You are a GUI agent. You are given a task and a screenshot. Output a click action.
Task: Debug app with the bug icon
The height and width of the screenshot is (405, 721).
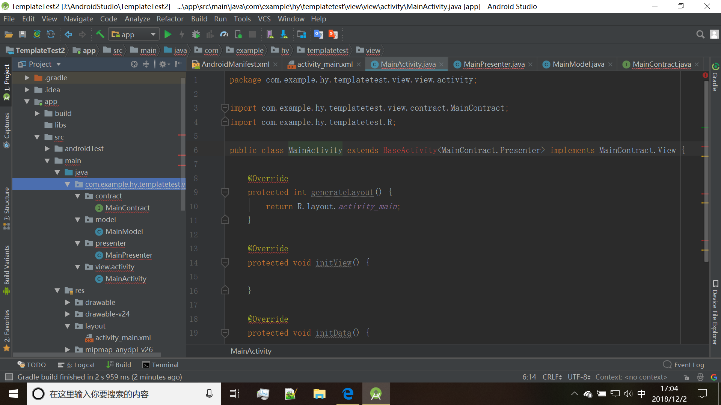196,34
